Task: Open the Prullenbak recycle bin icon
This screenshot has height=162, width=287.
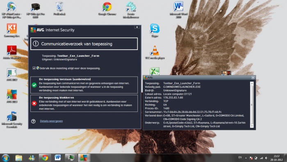Action: coord(59,9)
